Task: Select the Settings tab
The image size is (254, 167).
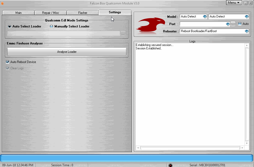Action: [x=115, y=12]
